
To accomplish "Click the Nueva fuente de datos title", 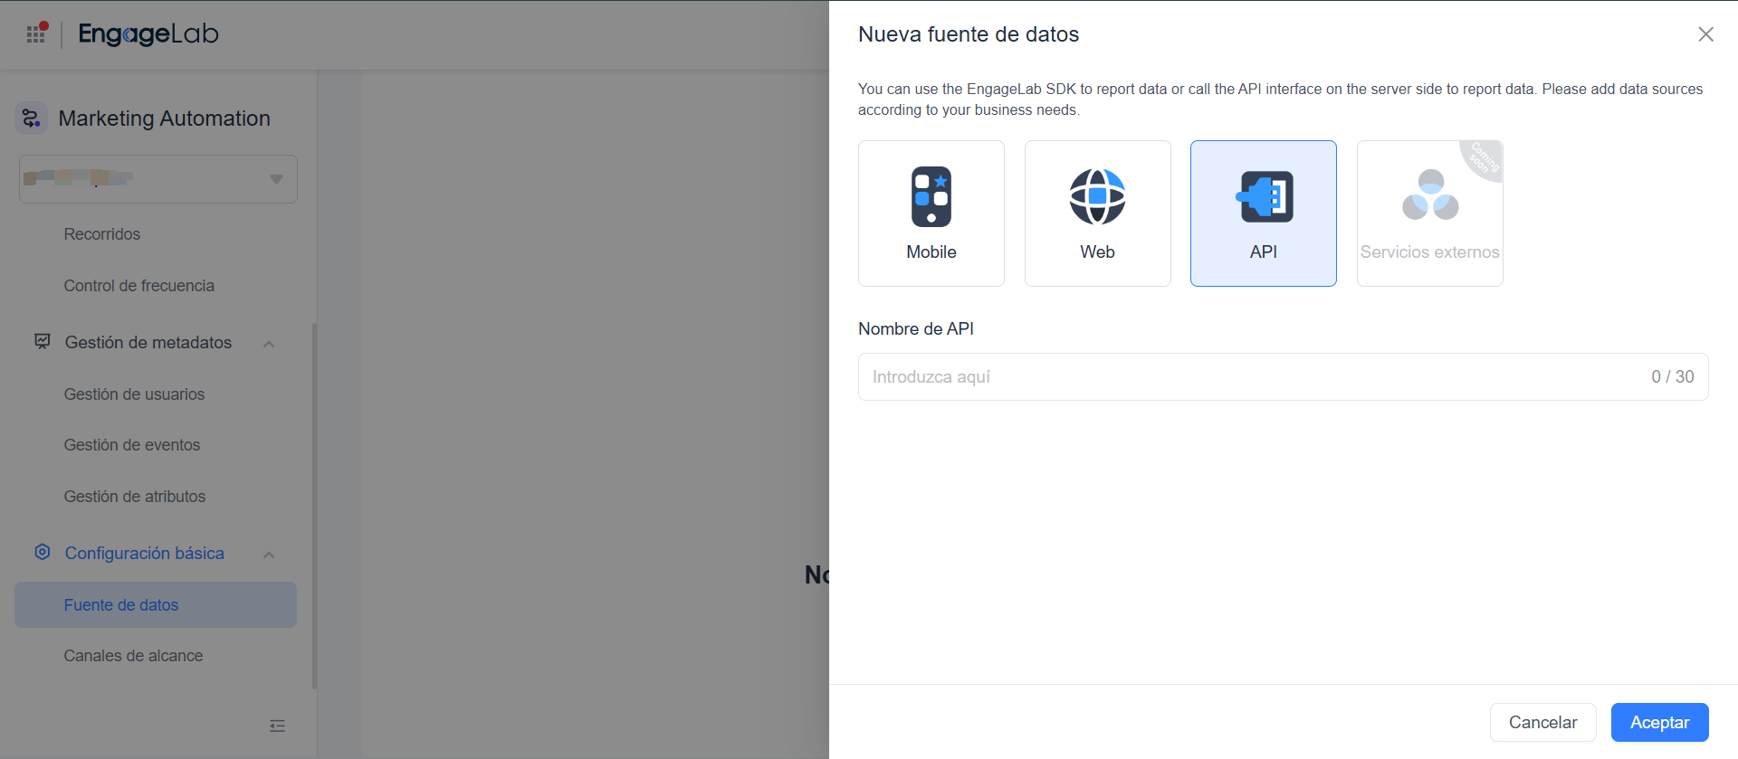I will pyautogui.click(x=969, y=34).
